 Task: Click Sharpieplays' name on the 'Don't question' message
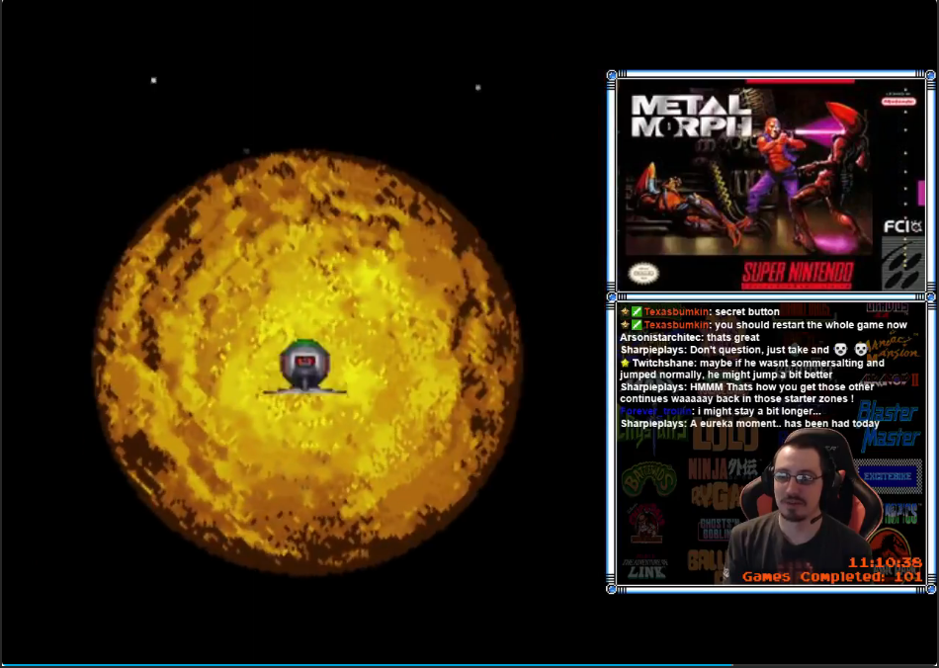(652, 350)
